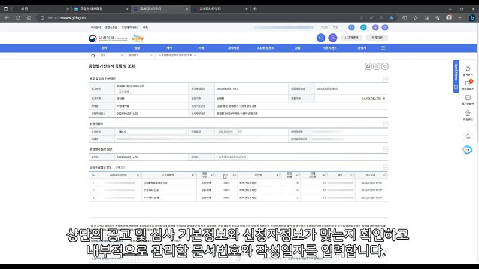Open the 계약 main menu
The width and height of the screenshot is (479, 269).
click(x=169, y=48)
